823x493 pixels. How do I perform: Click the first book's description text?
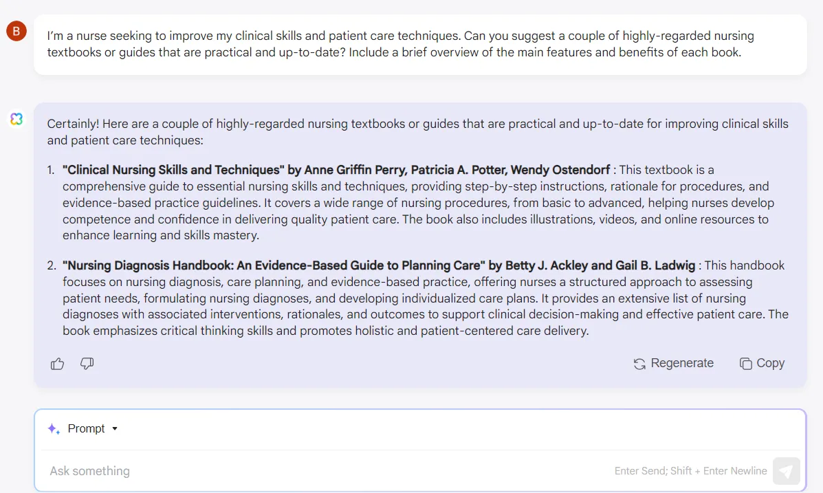418,203
